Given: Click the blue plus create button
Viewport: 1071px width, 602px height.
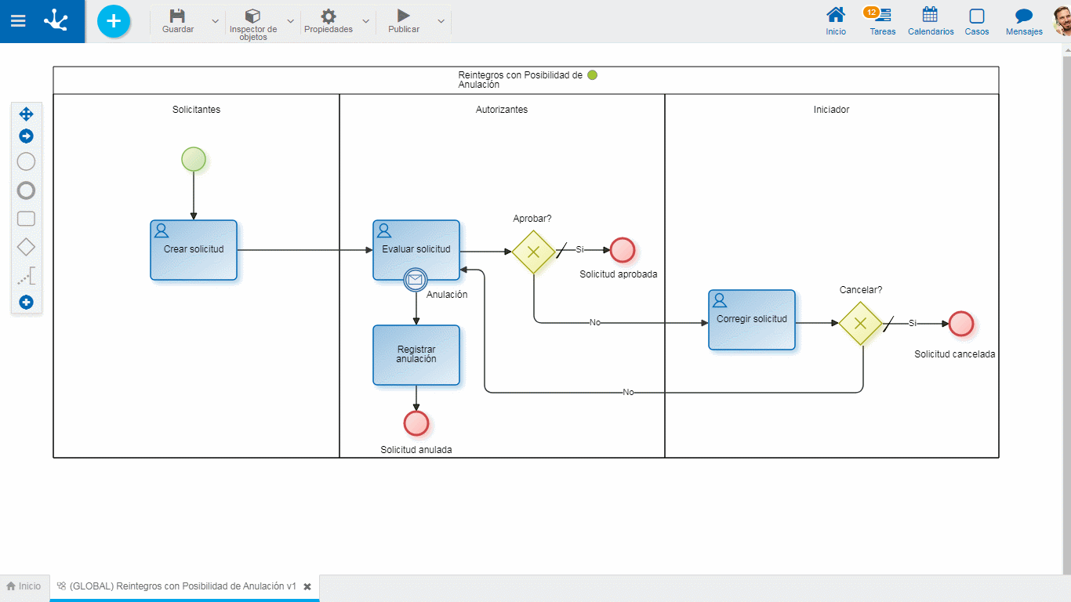Looking at the screenshot, I should click(x=114, y=21).
